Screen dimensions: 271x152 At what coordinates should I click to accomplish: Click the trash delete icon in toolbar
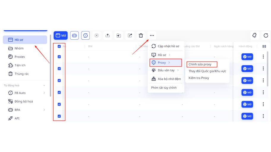[x=141, y=36]
